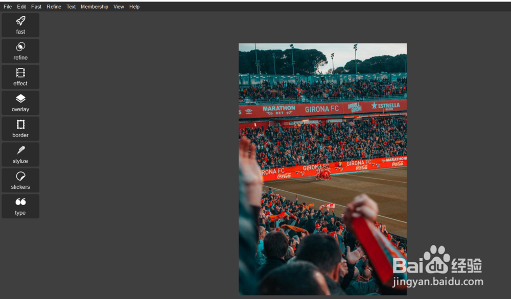Open the Refine menu
The width and height of the screenshot is (511, 299).
click(x=54, y=7)
